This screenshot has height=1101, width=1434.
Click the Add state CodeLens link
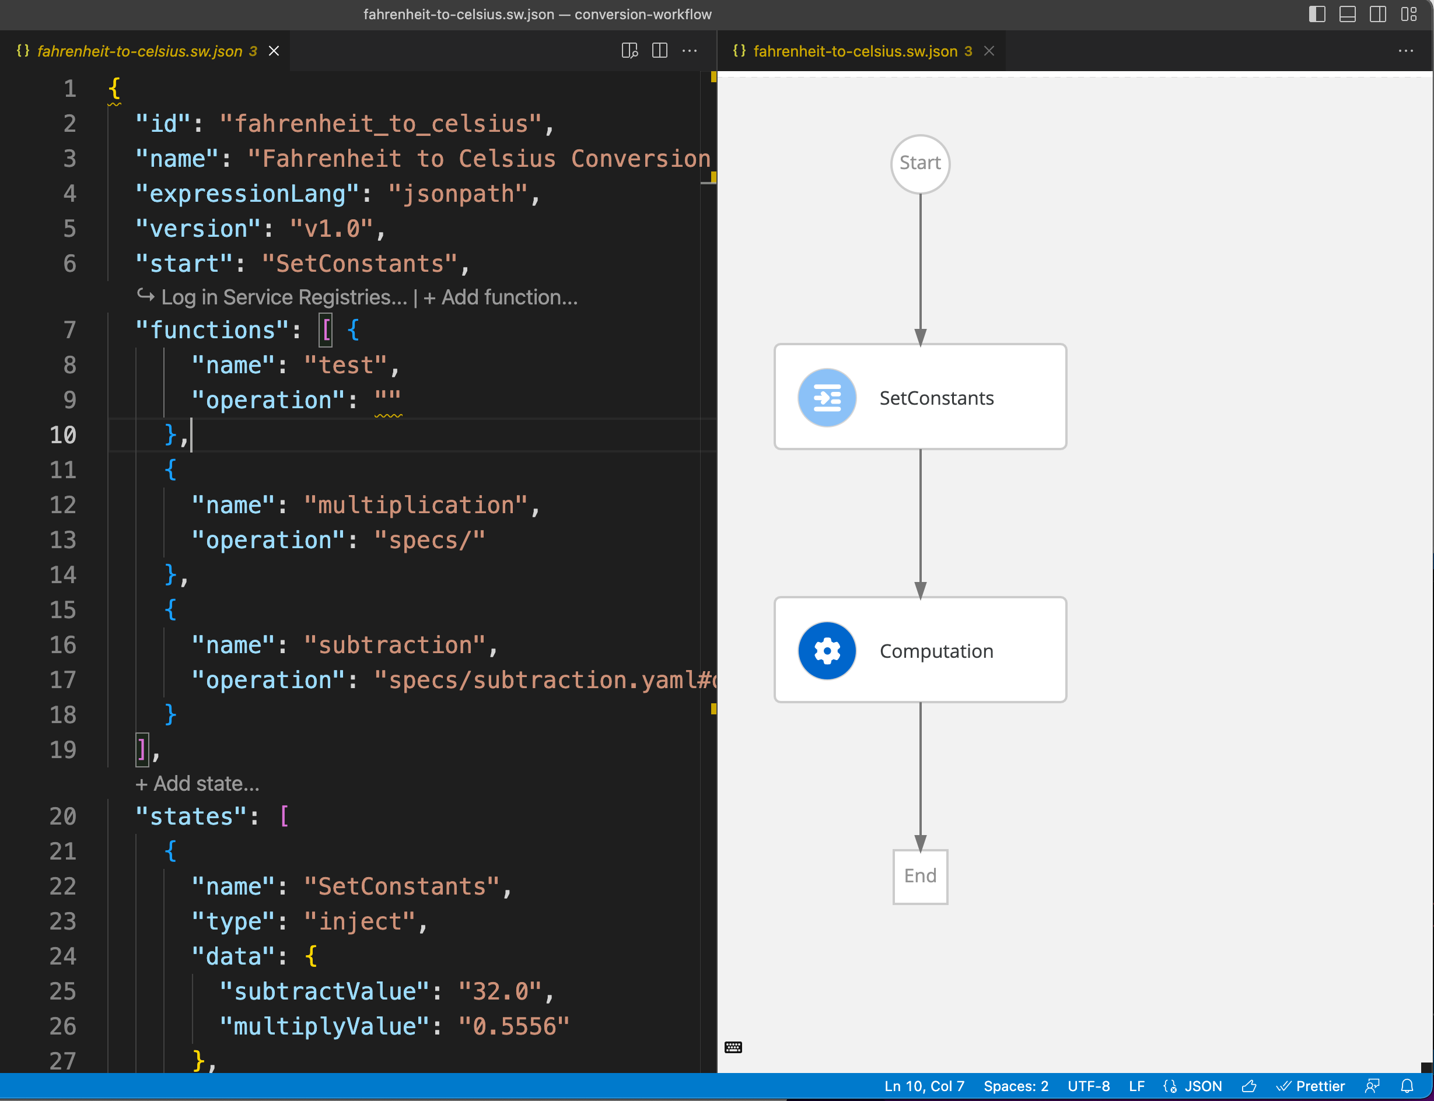pyautogui.click(x=197, y=783)
